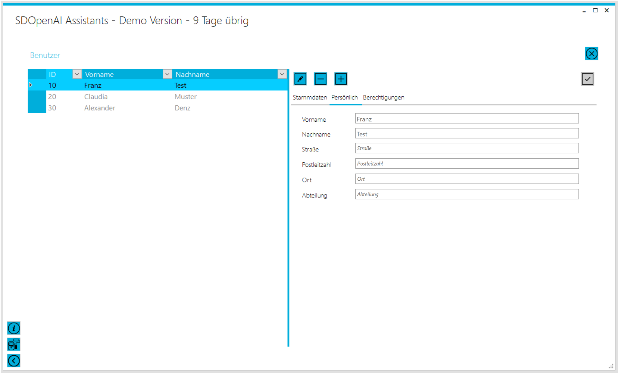
Task: Click the cell 'Franz' in the table
Action: (x=93, y=86)
